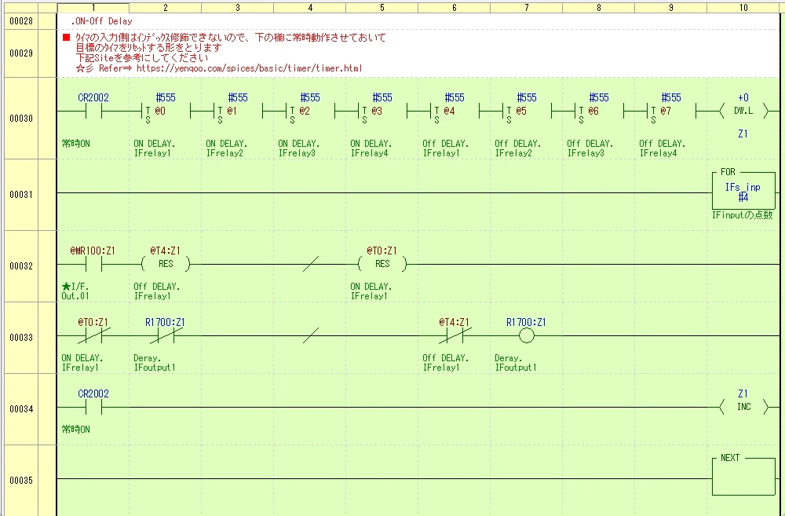Select the FOR IFs_inp #4 block
Viewport: 785px width, 516px height.
pos(743,188)
